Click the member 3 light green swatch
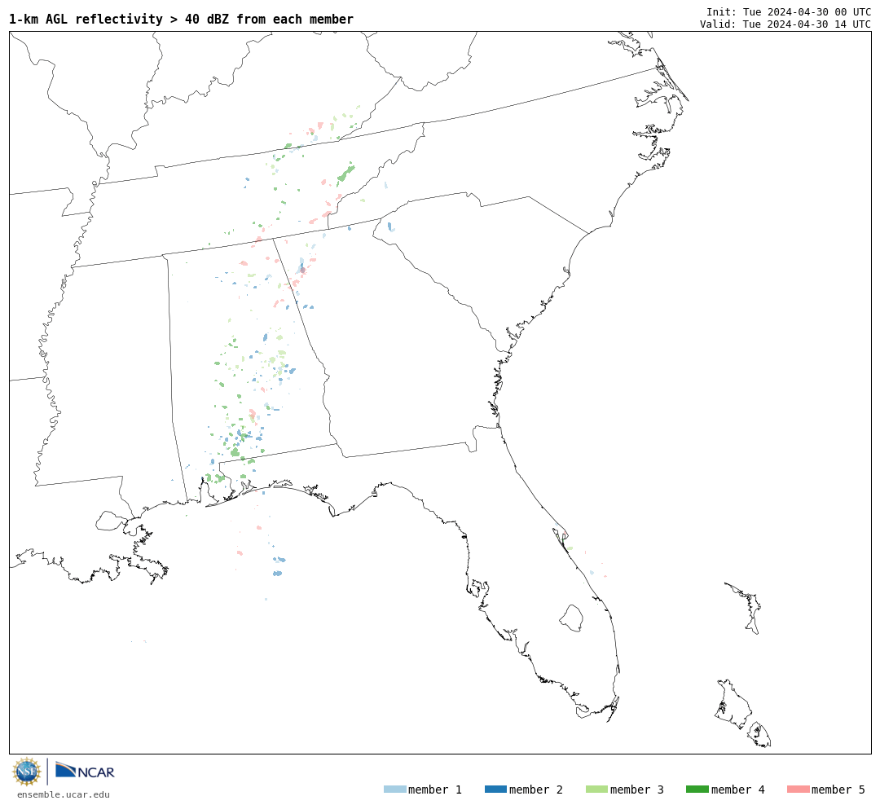880x805 pixels. (596, 790)
